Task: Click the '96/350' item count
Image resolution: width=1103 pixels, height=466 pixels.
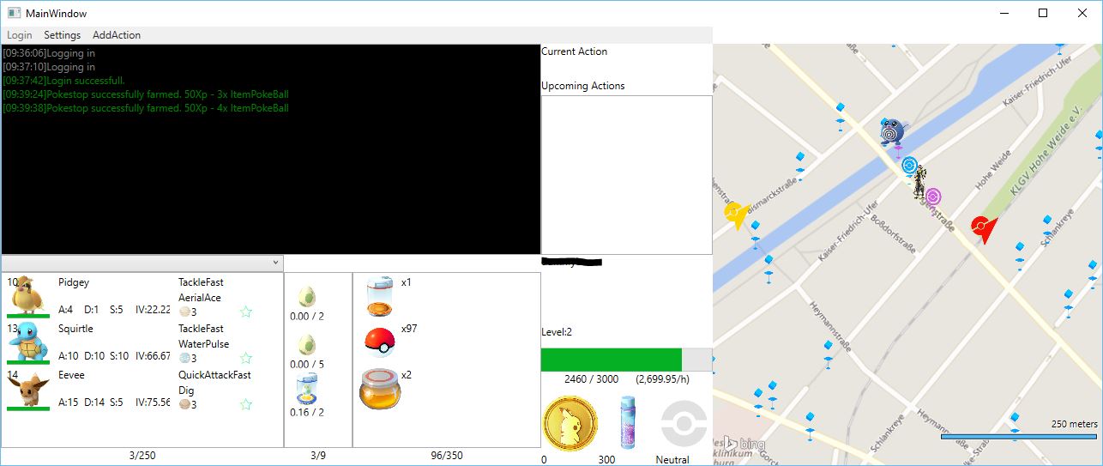Action: (447, 456)
